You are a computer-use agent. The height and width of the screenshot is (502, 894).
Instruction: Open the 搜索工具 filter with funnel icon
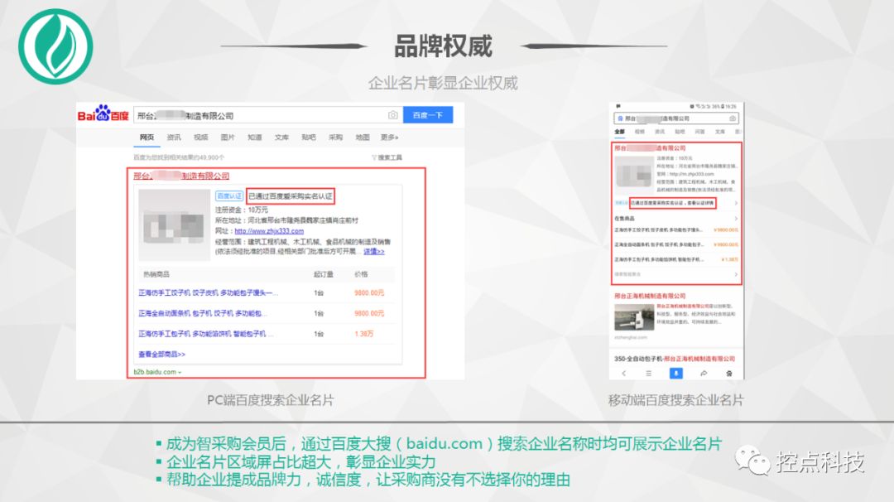[387, 157]
